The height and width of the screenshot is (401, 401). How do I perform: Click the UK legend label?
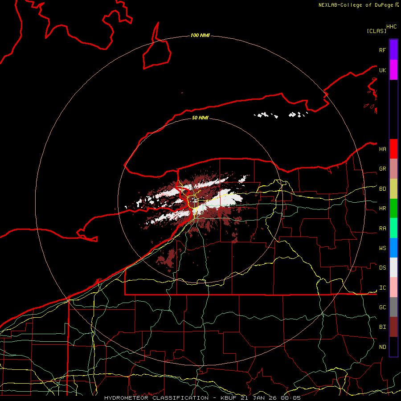tap(382, 70)
